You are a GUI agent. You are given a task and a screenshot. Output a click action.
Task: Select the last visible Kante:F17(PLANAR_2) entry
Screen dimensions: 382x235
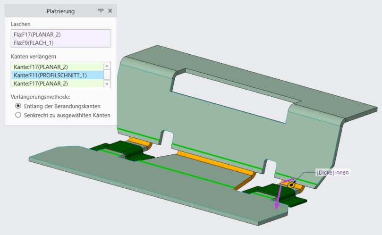point(58,84)
